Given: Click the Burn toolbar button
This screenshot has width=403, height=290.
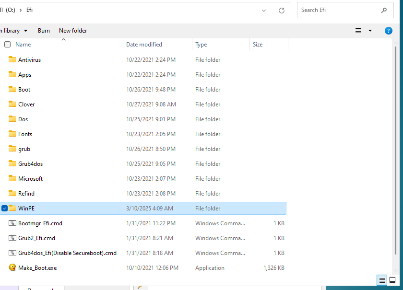Looking at the screenshot, I should click(44, 31).
